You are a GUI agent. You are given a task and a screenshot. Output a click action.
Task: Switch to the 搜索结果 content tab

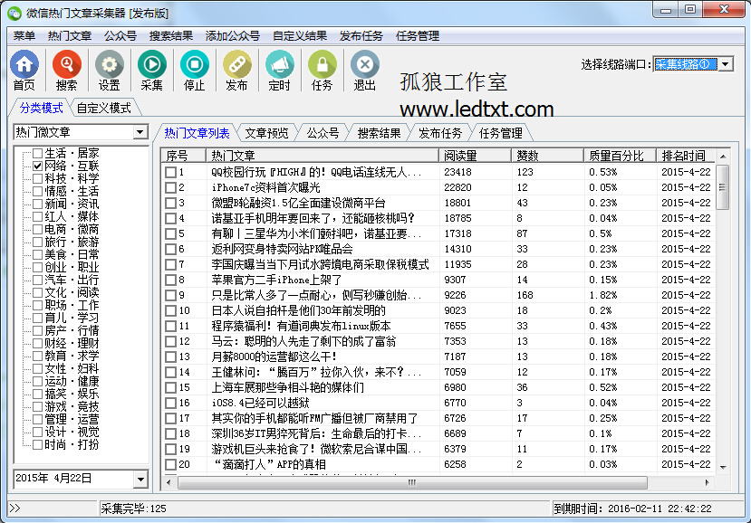[379, 133]
